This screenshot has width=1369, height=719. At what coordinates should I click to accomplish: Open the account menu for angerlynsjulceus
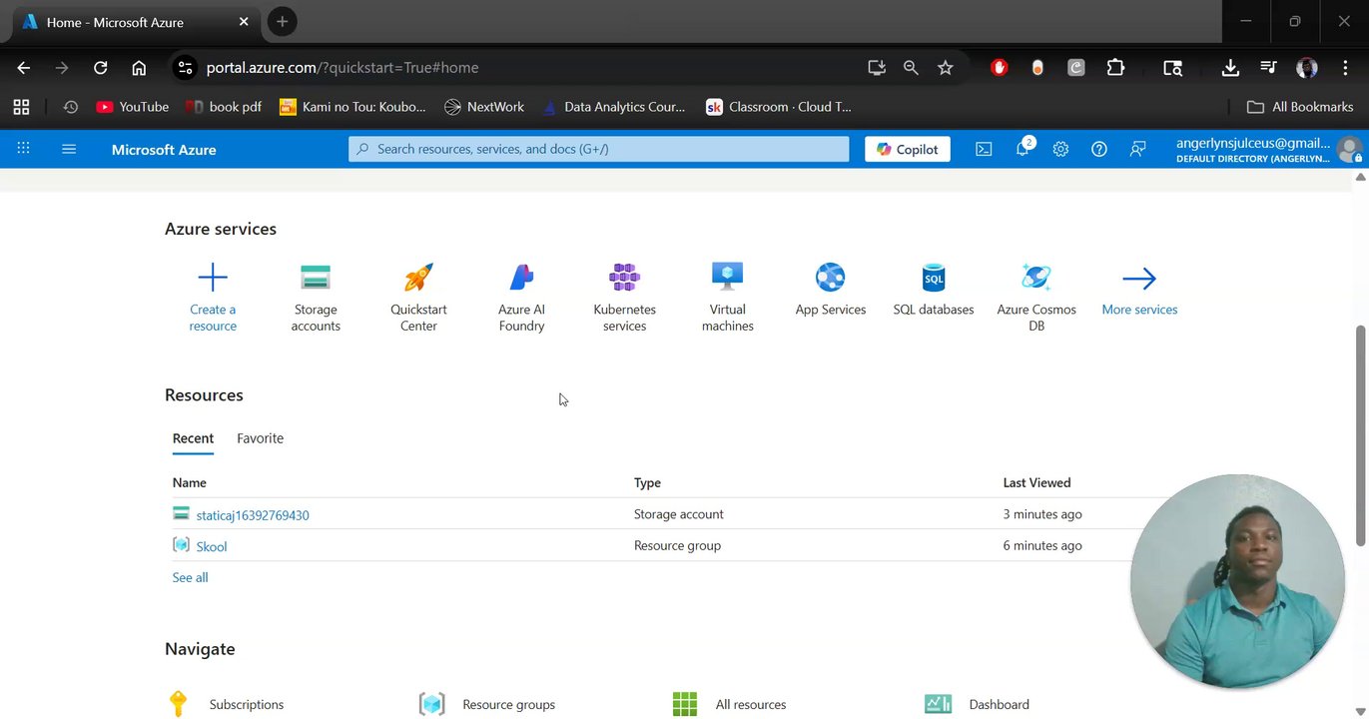coord(1267,149)
